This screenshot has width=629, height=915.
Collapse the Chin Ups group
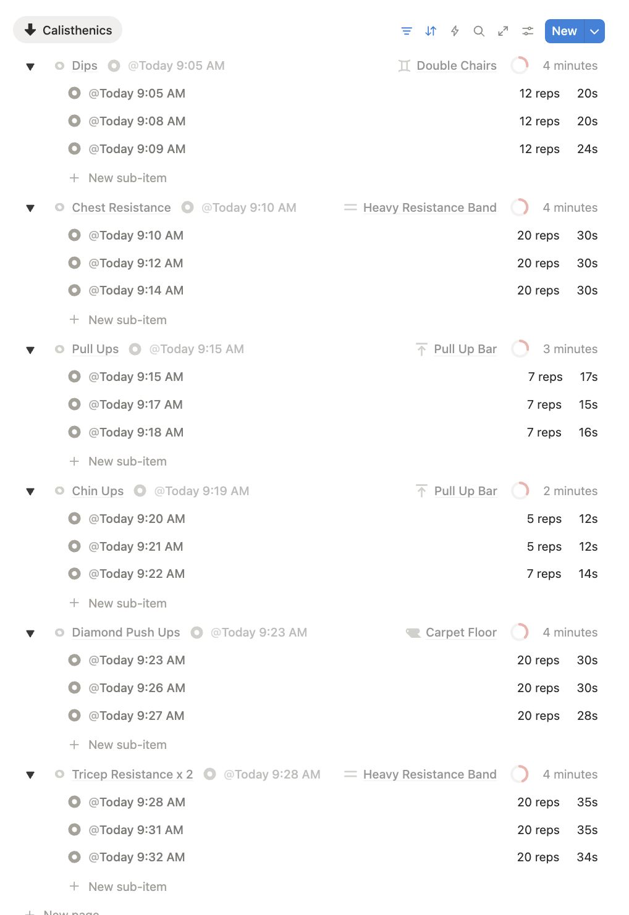(x=30, y=492)
